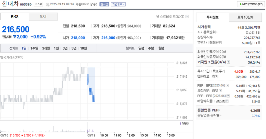Viewport: 266px width, 139px height.
Task: Show the 3개월 line chart
Action: coord(46,48)
